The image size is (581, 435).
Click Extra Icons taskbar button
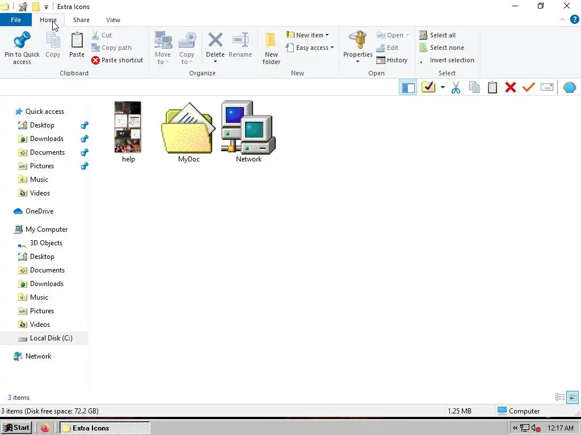[x=105, y=428]
